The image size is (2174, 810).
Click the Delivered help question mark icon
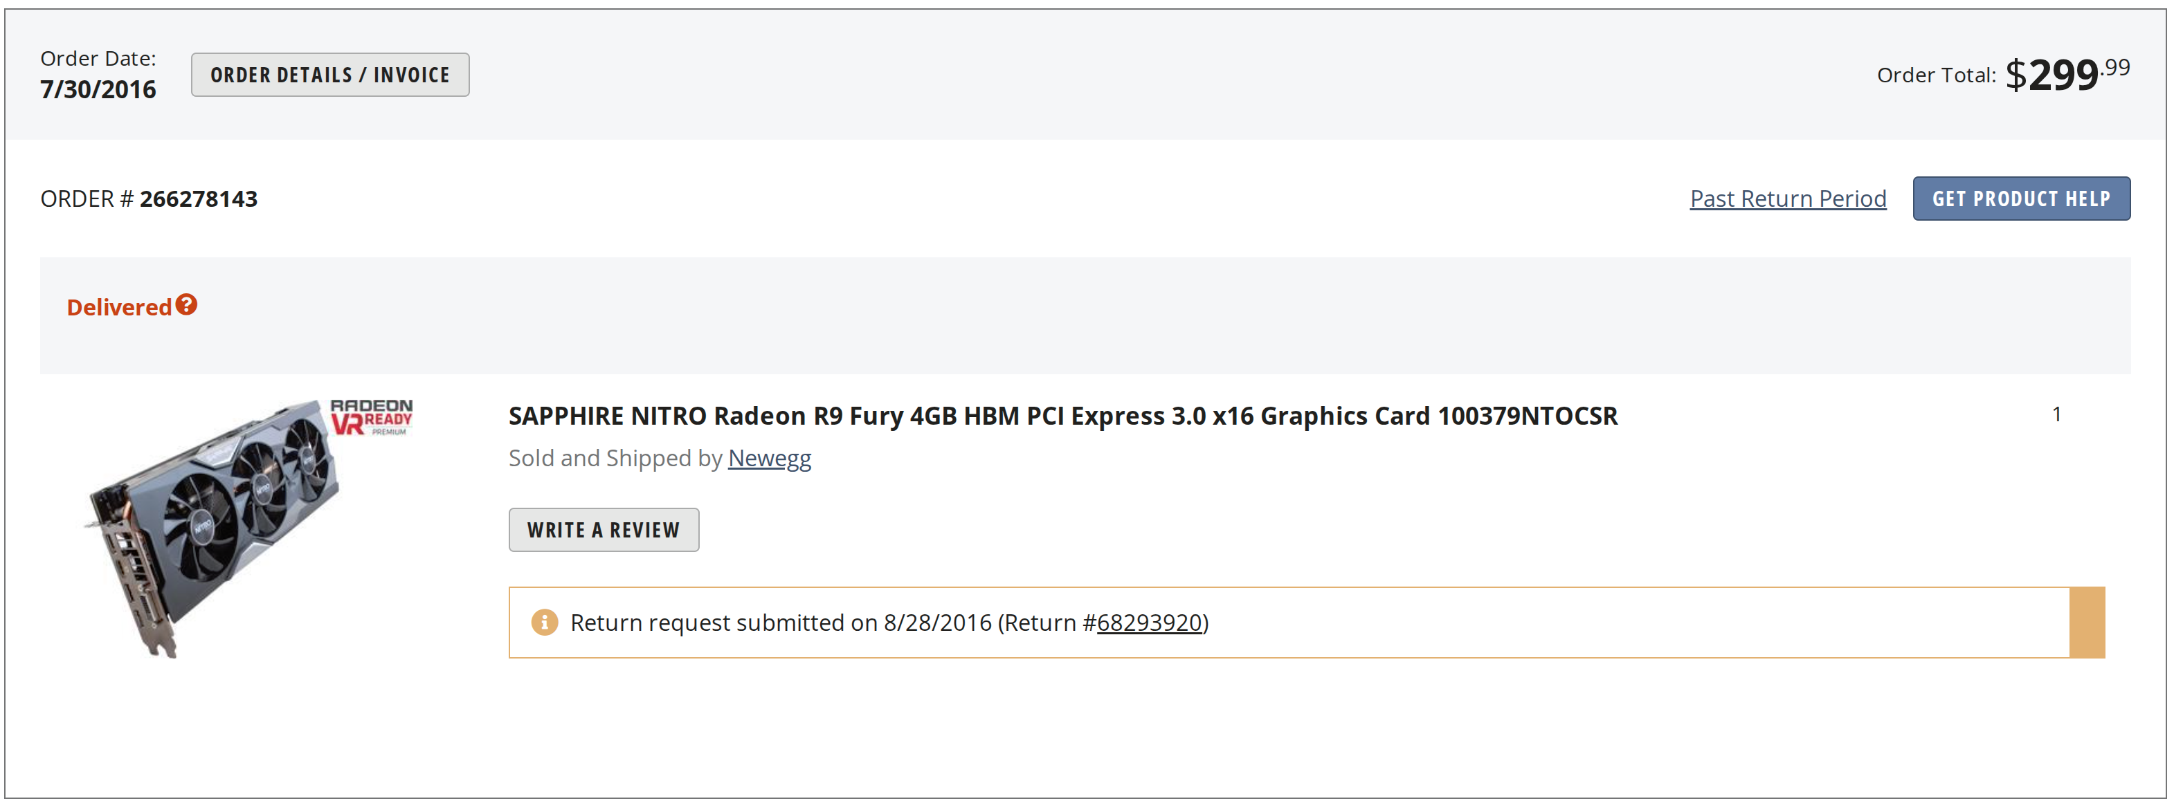(186, 304)
